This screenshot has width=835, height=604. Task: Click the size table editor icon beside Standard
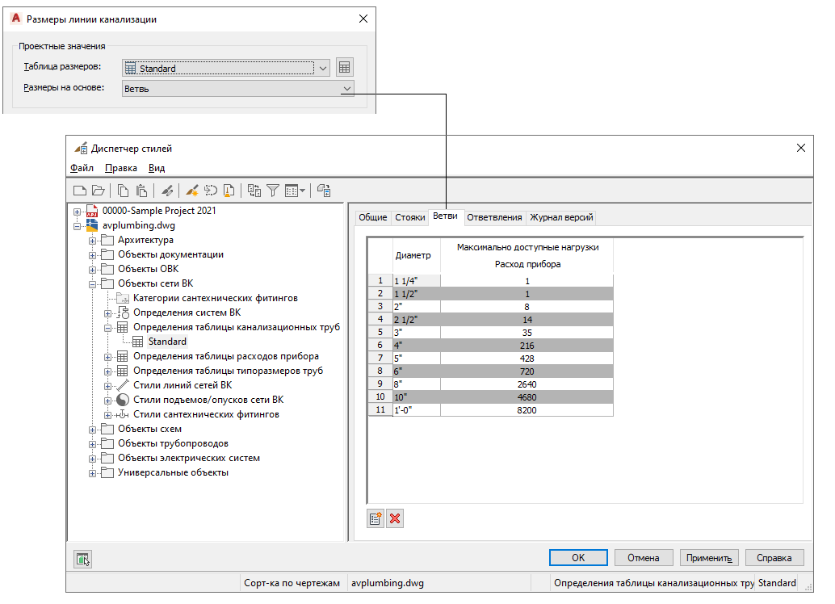click(x=345, y=68)
